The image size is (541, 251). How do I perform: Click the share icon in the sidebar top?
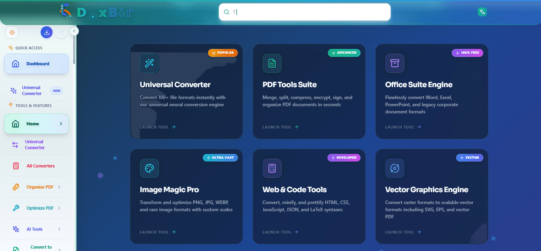[61, 33]
